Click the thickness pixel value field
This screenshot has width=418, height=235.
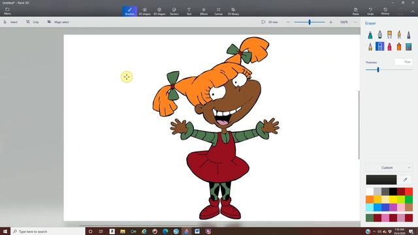pyautogui.click(x=404, y=62)
